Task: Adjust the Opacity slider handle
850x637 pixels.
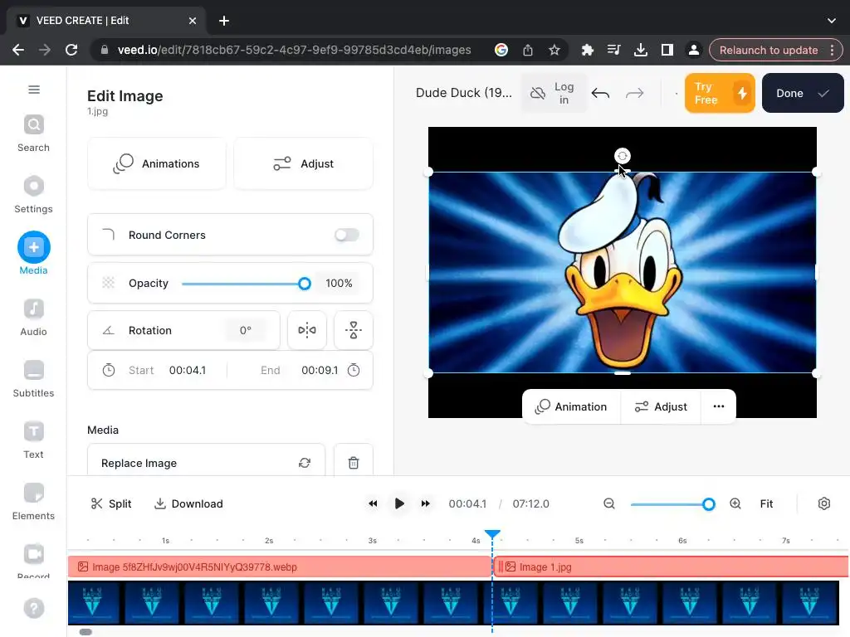Action: (x=305, y=284)
